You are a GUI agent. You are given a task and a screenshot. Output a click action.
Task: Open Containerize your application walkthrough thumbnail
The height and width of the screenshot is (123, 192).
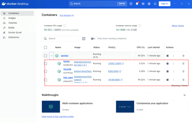click(125, 107)
